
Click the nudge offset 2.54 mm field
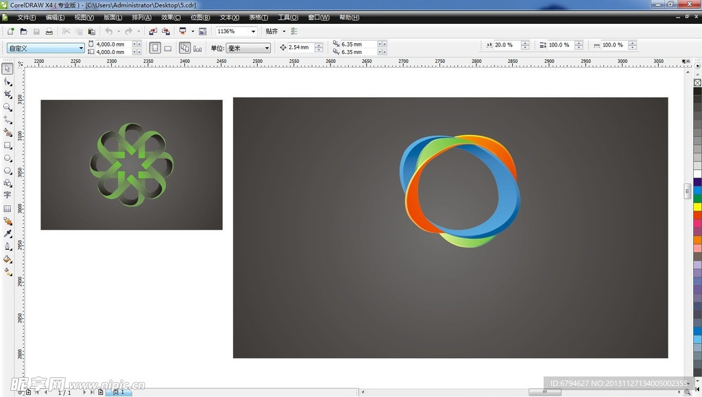point(300,48)
